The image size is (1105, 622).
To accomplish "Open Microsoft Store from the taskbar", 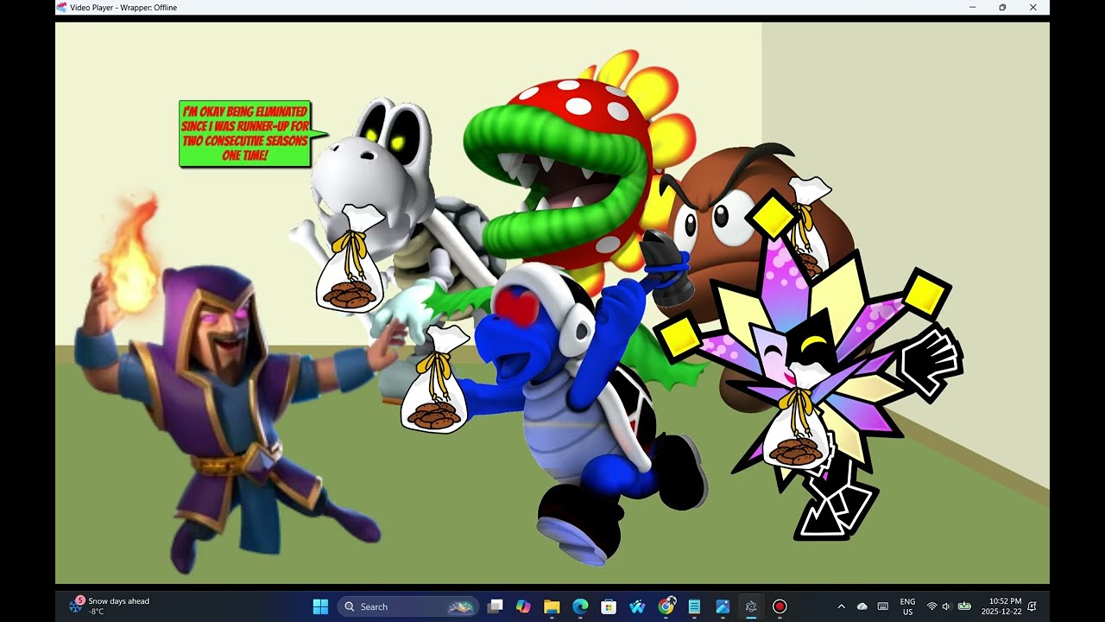I will 609,606.
